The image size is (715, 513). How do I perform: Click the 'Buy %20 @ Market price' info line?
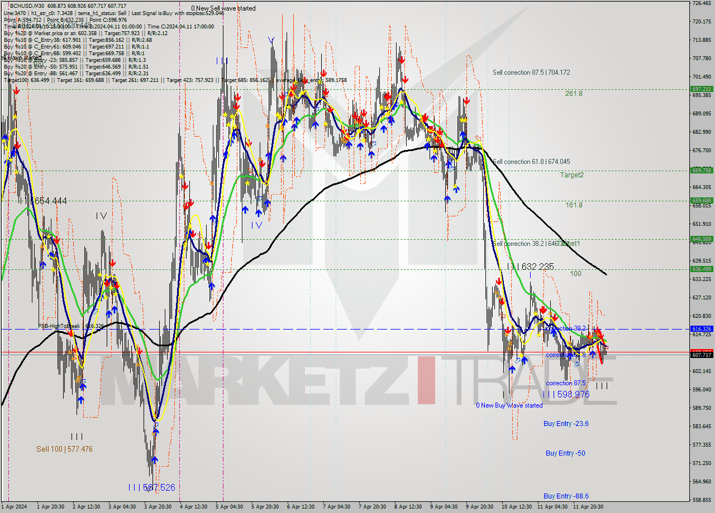[x=85, y=33]
